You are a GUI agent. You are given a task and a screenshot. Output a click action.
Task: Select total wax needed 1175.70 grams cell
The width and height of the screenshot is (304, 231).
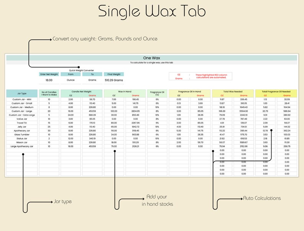244,135
